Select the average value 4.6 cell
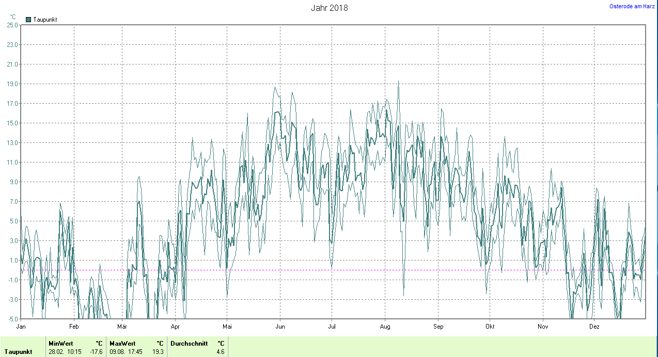 pos(220,352)
